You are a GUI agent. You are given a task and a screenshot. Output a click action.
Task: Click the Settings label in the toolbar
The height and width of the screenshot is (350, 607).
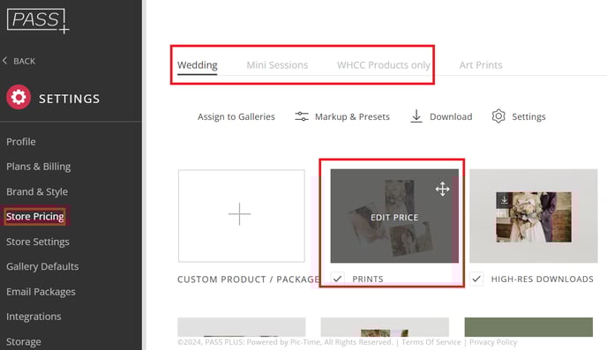click(528, 116)
